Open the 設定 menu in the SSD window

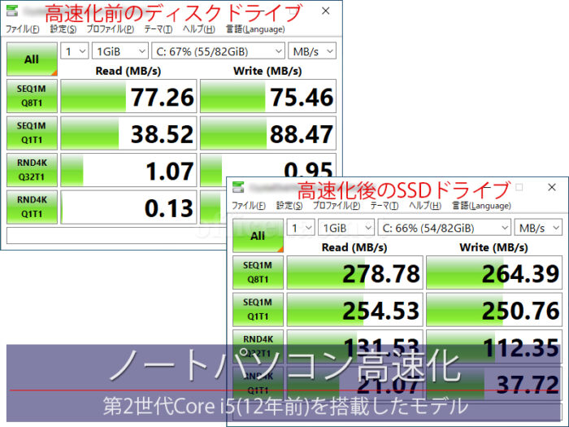pyautogui.click(x=289, y=206)
